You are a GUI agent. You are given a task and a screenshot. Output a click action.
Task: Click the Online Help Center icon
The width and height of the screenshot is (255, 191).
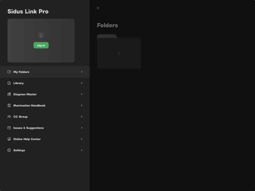[9, 139]
